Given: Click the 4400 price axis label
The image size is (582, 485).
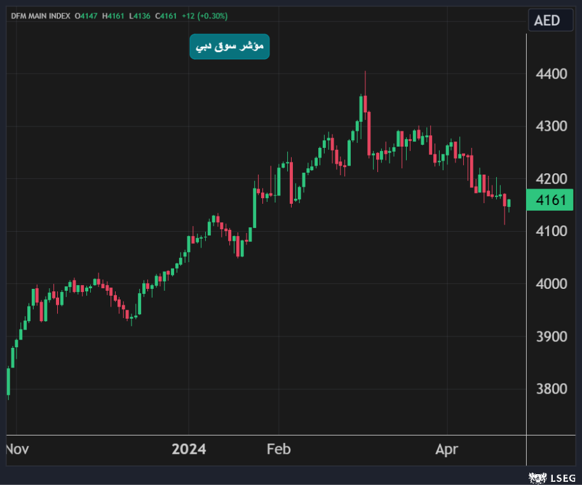Looking at the screenshot, I should pyautogui.click(x=552, y=74).
